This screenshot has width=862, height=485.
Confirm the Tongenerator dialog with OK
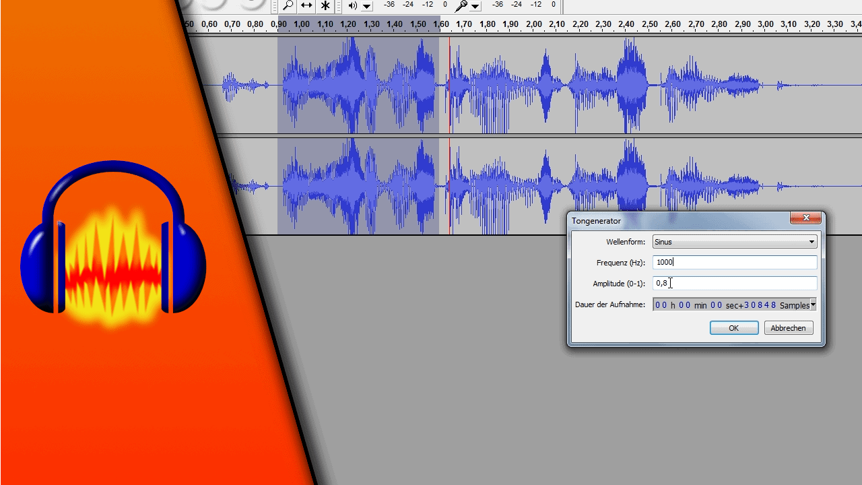tap(734, 328)
